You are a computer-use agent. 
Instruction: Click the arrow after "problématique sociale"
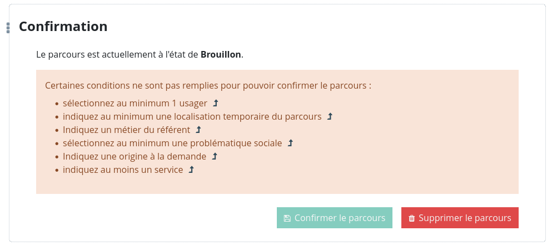coord(290,143)
